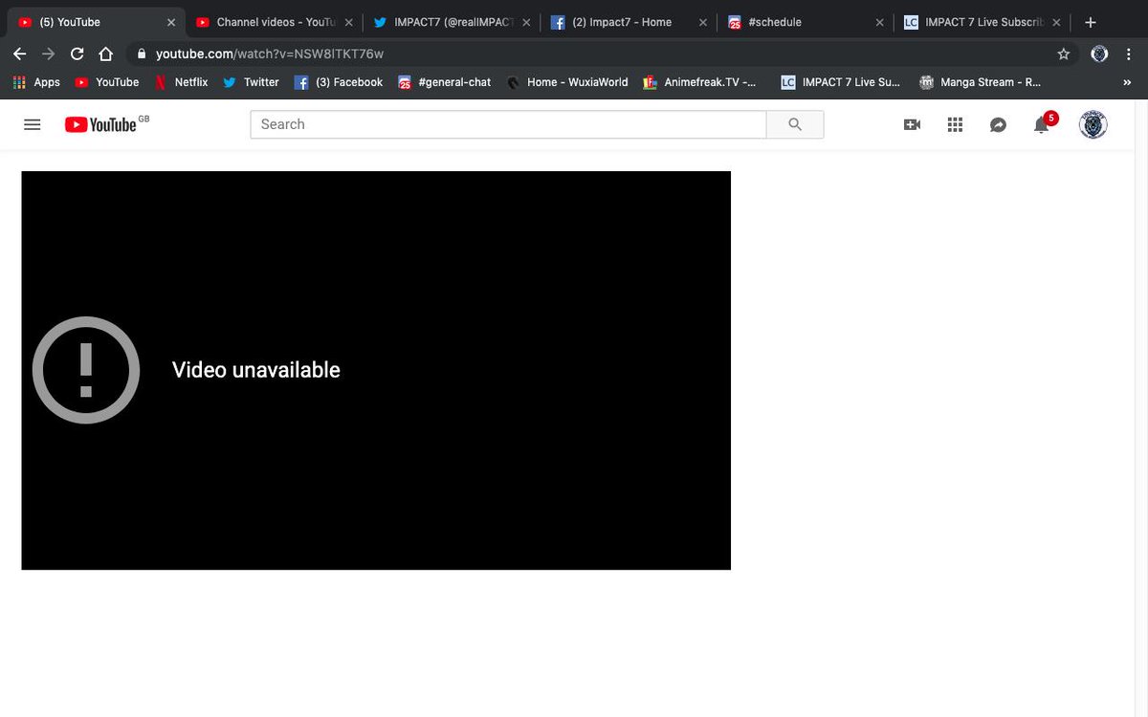Viewport: 1148px width, 717px height.
Task: Open the IMPACT 7 Live Su... bookmark
Action: [841, 82]
